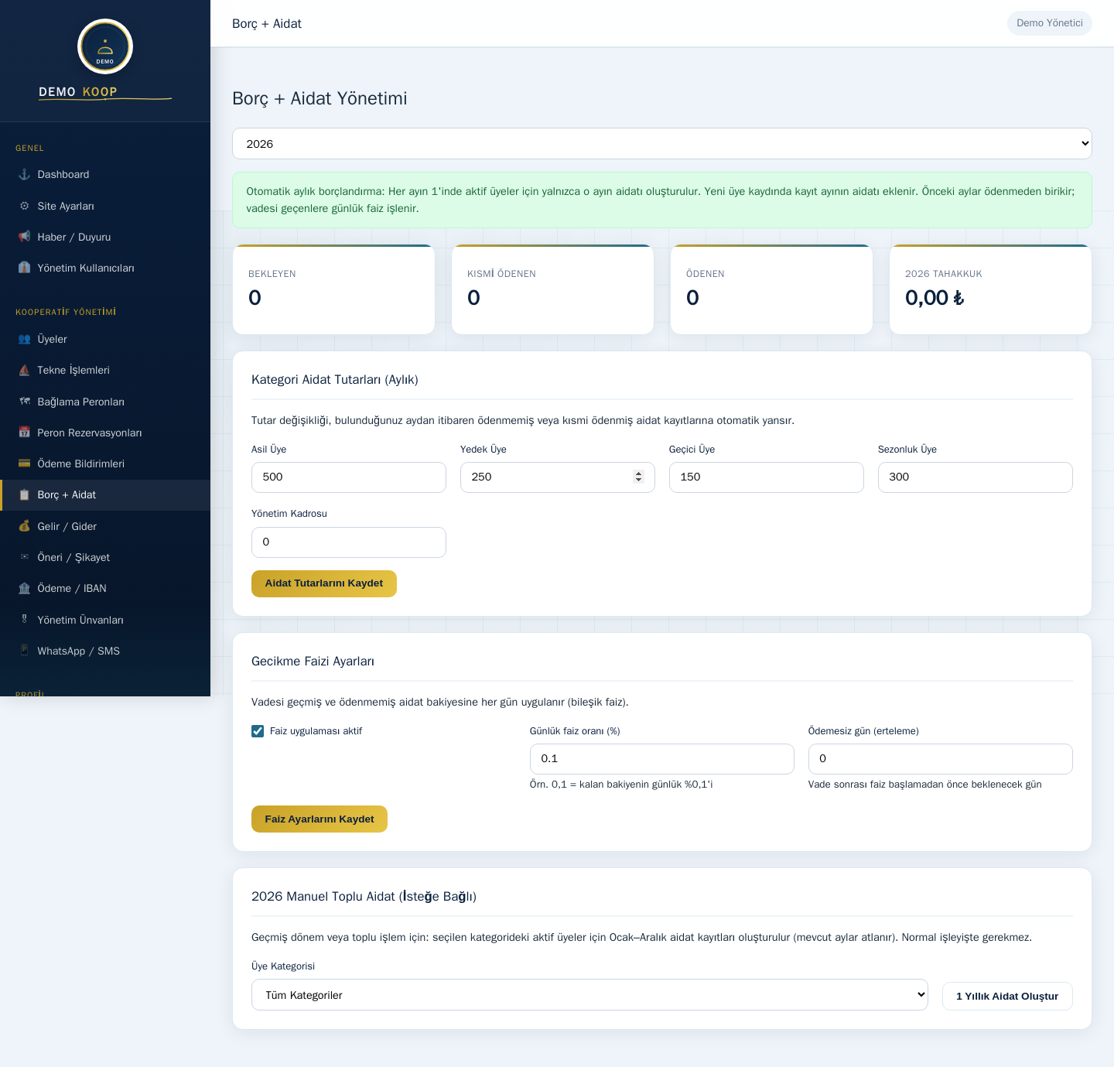1114x1067 pixels.
Task: Click the Yedek Üye number stepper arrows
Action: (638, 477)
